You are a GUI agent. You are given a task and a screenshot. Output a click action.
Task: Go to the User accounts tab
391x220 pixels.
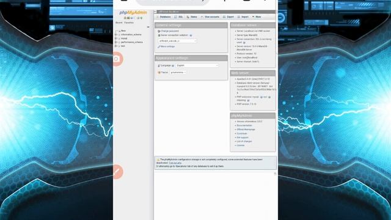click(x=210, y=16)
